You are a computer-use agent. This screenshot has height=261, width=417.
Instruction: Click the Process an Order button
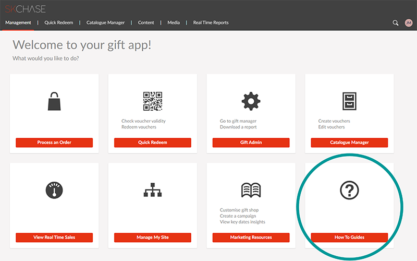tap(54, 143)
